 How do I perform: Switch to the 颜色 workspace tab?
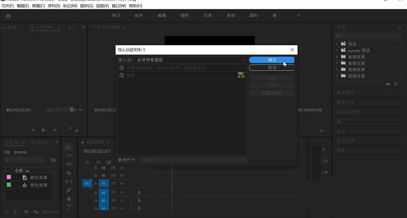185,15
